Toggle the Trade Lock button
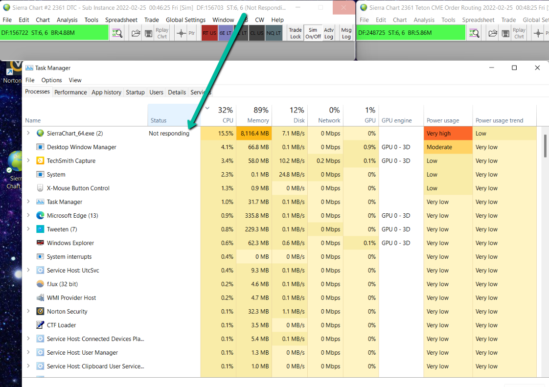 296,33
